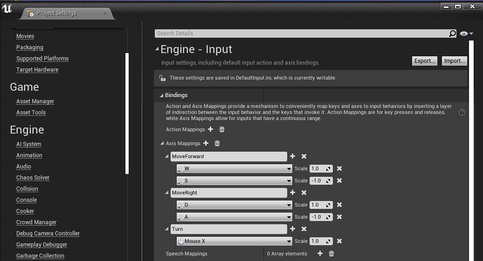Delete the A key binding

339,217
